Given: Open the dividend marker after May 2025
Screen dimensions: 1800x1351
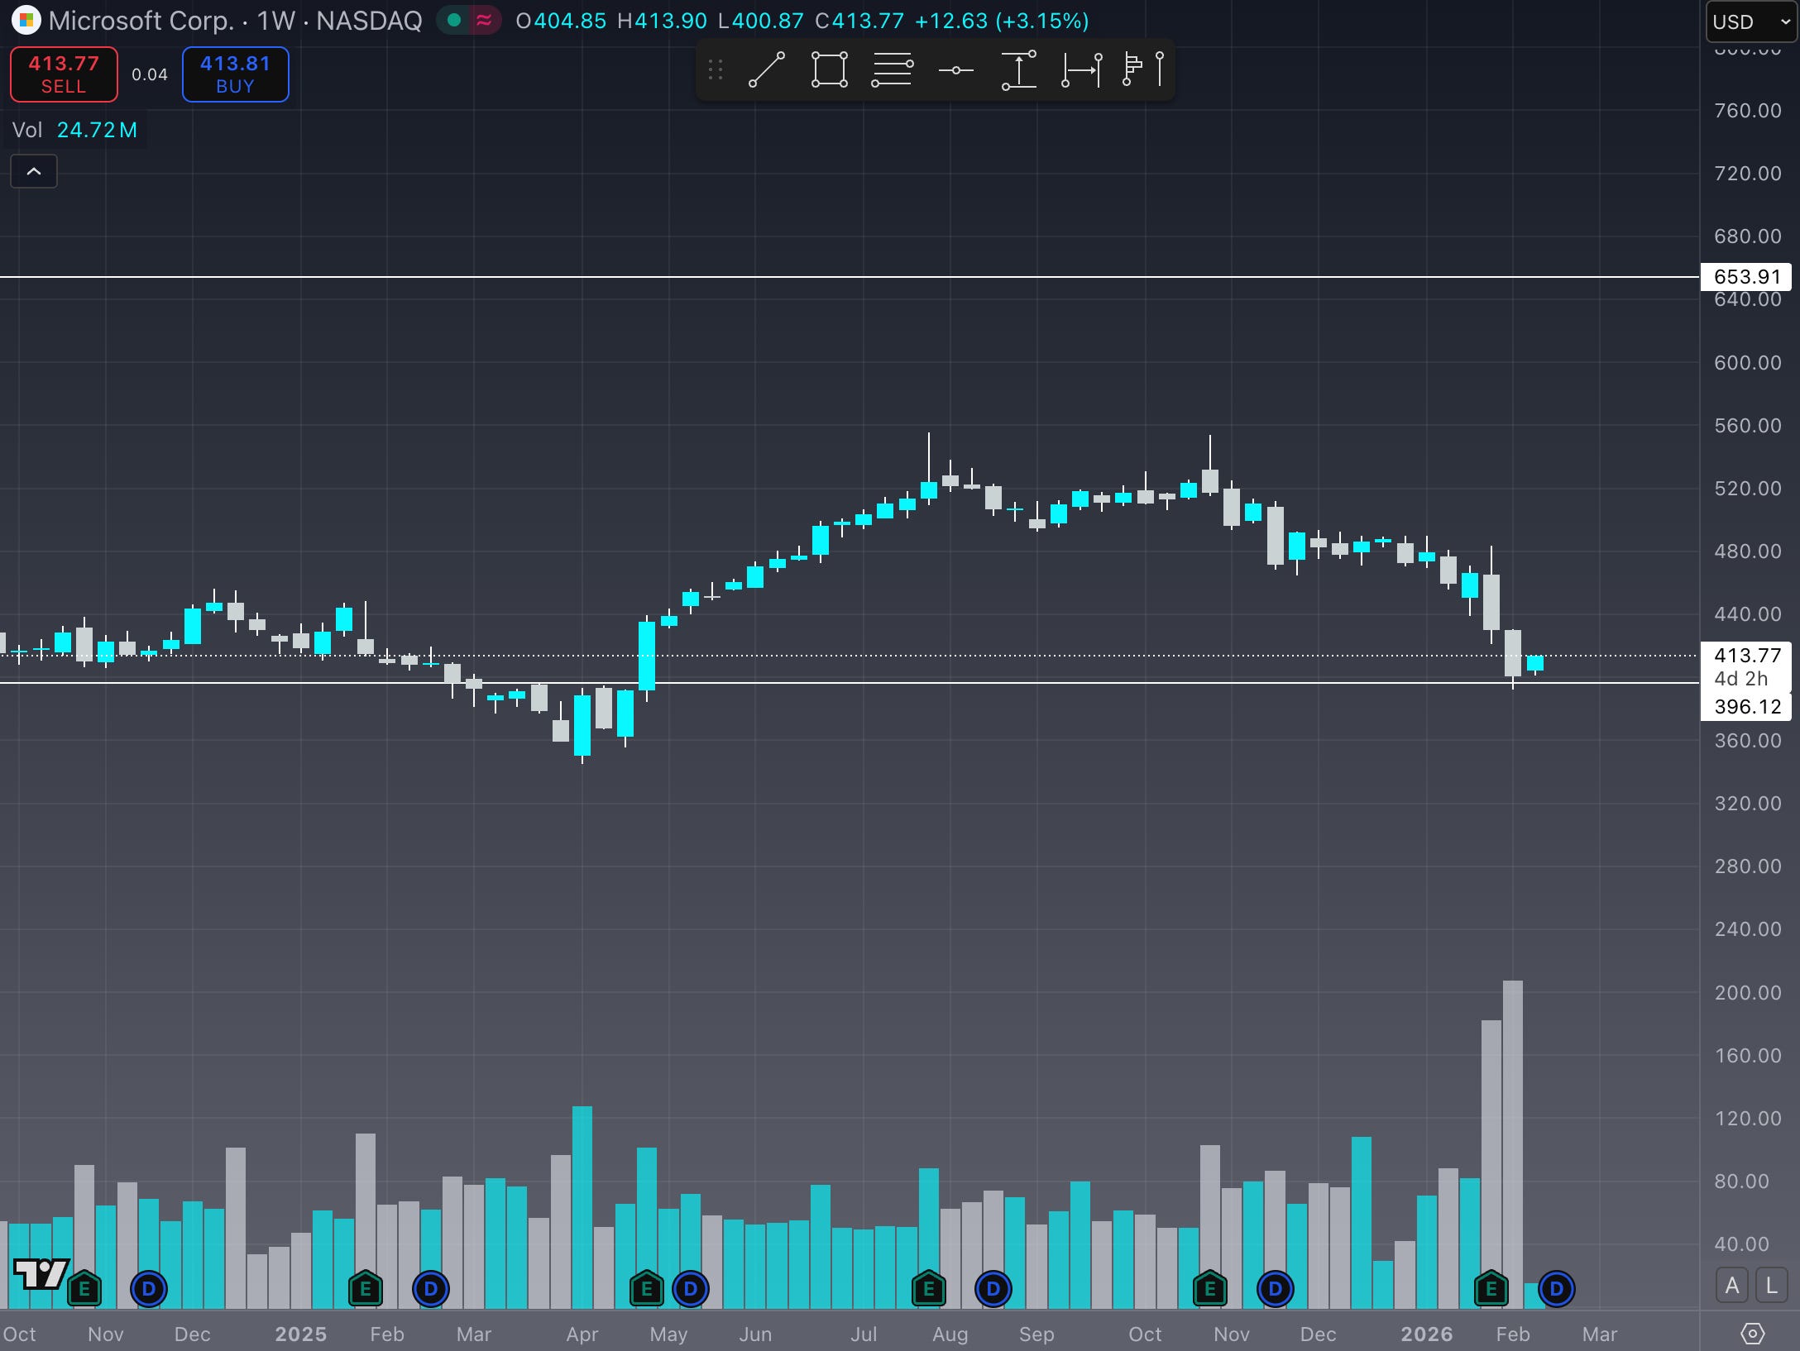Looking at the screenshot, I should coord(691,1289).
